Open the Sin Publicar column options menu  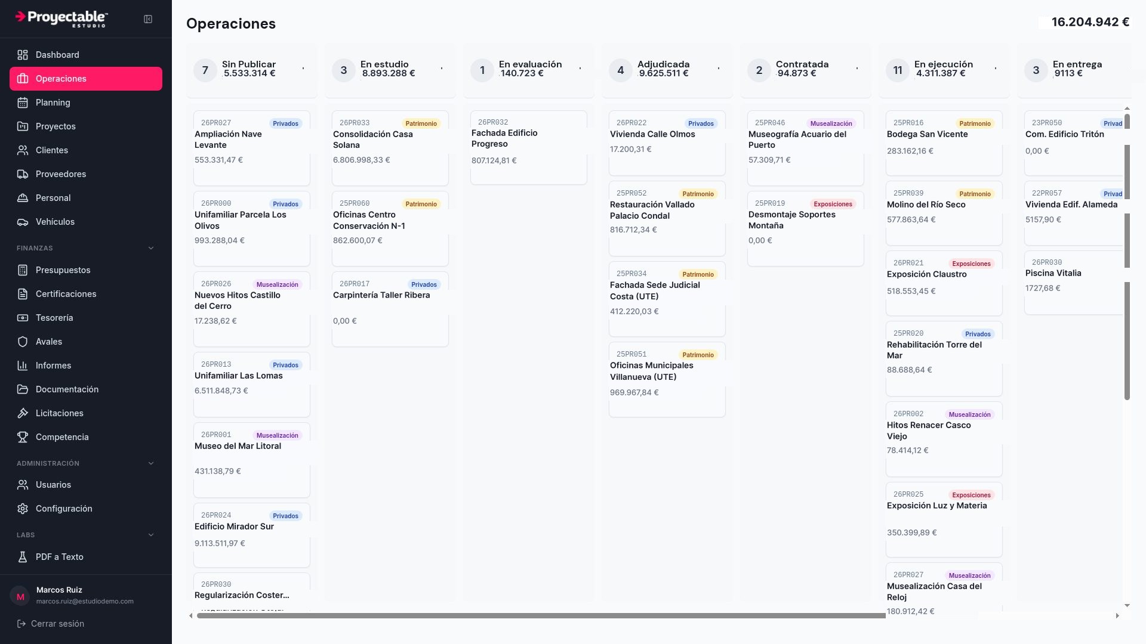(x=303, y=69)
